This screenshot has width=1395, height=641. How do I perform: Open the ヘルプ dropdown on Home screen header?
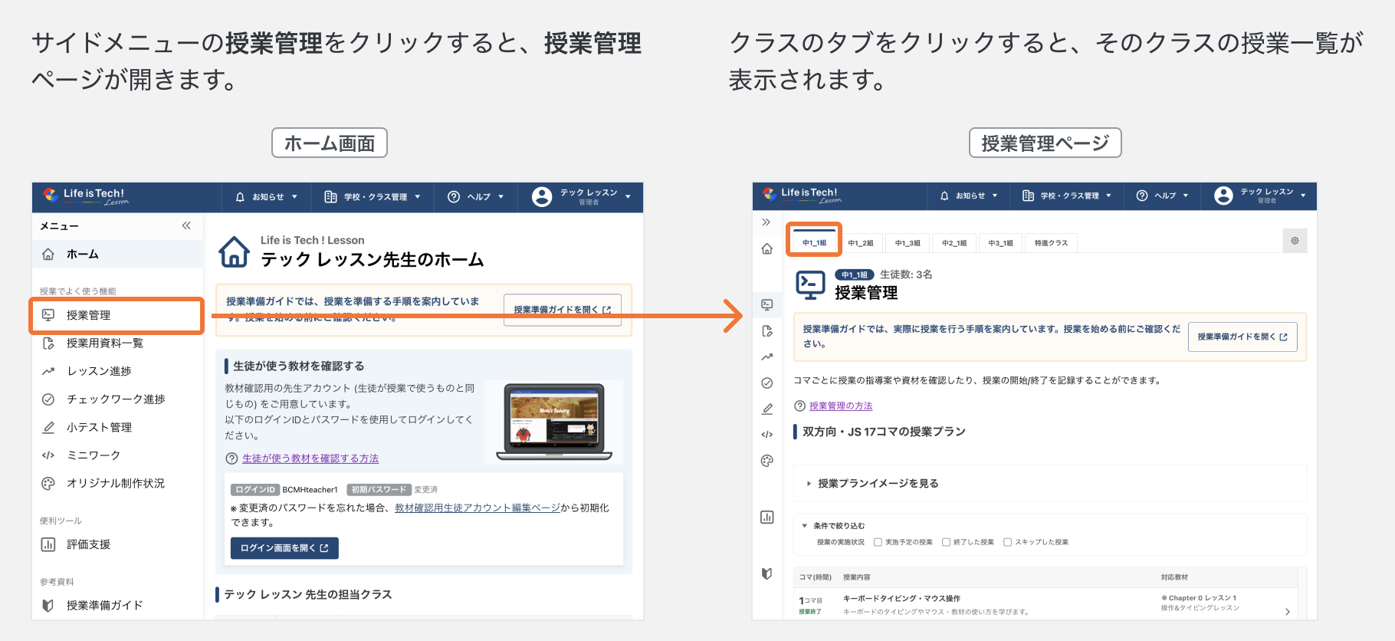pos(475,197)
